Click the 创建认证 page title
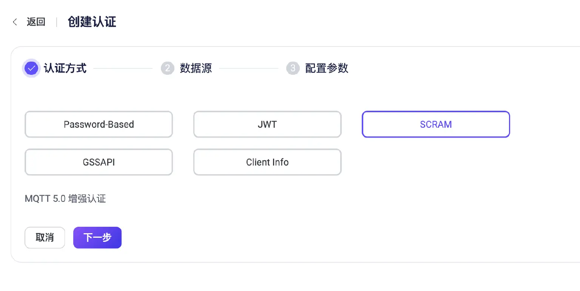The image size is (580, 291). (x=92, y=22)
